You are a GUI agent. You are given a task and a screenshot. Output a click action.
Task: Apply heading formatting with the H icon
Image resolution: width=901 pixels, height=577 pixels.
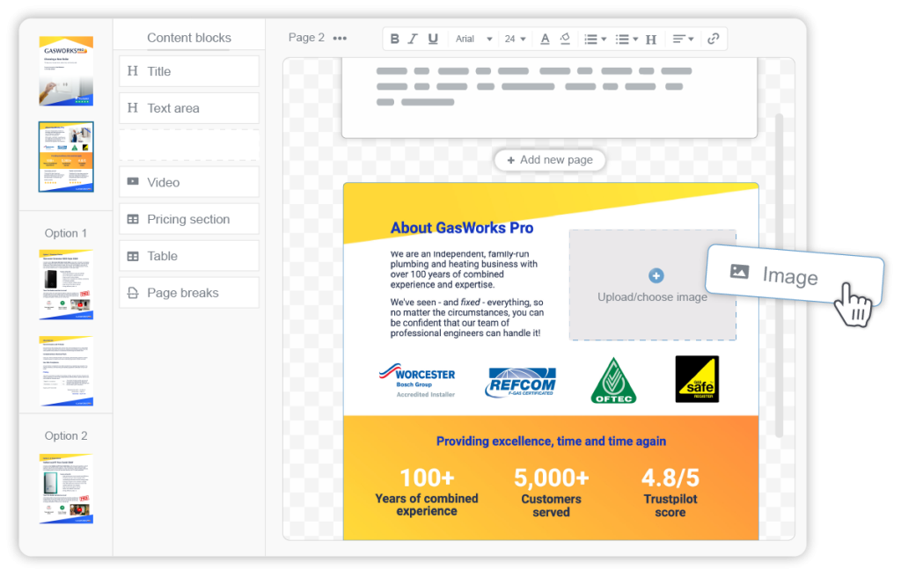click(x=651, y=38)
